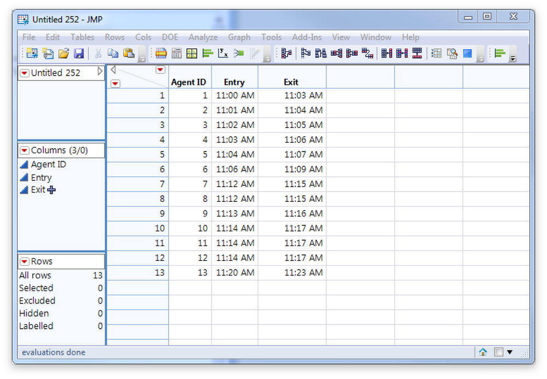This screenshot has width=547, height=379.
Task: Click first Tables icon right of Analyze toolbar
Action: tap(286, 53)
